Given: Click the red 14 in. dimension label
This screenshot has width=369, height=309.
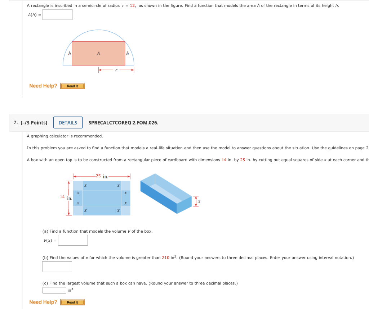Looking at the screenshot, I should [64, 197].
